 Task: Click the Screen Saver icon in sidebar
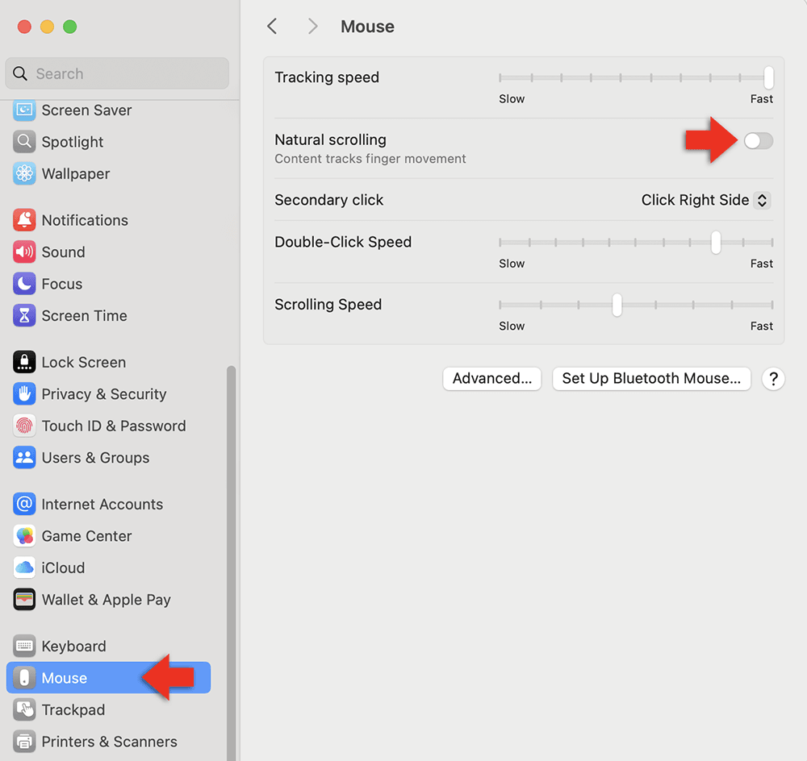click(x=24, y=110)
